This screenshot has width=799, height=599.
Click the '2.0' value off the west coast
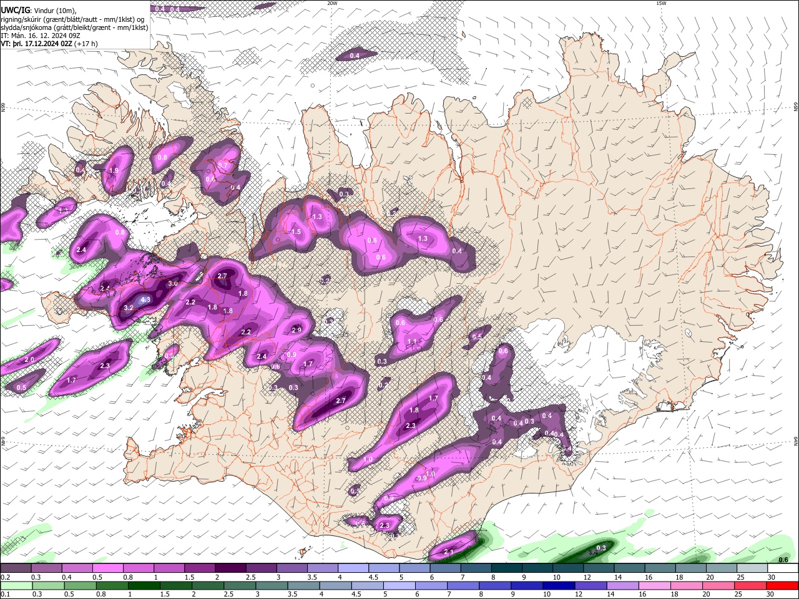pyautogui.click(x=29, y=360)
